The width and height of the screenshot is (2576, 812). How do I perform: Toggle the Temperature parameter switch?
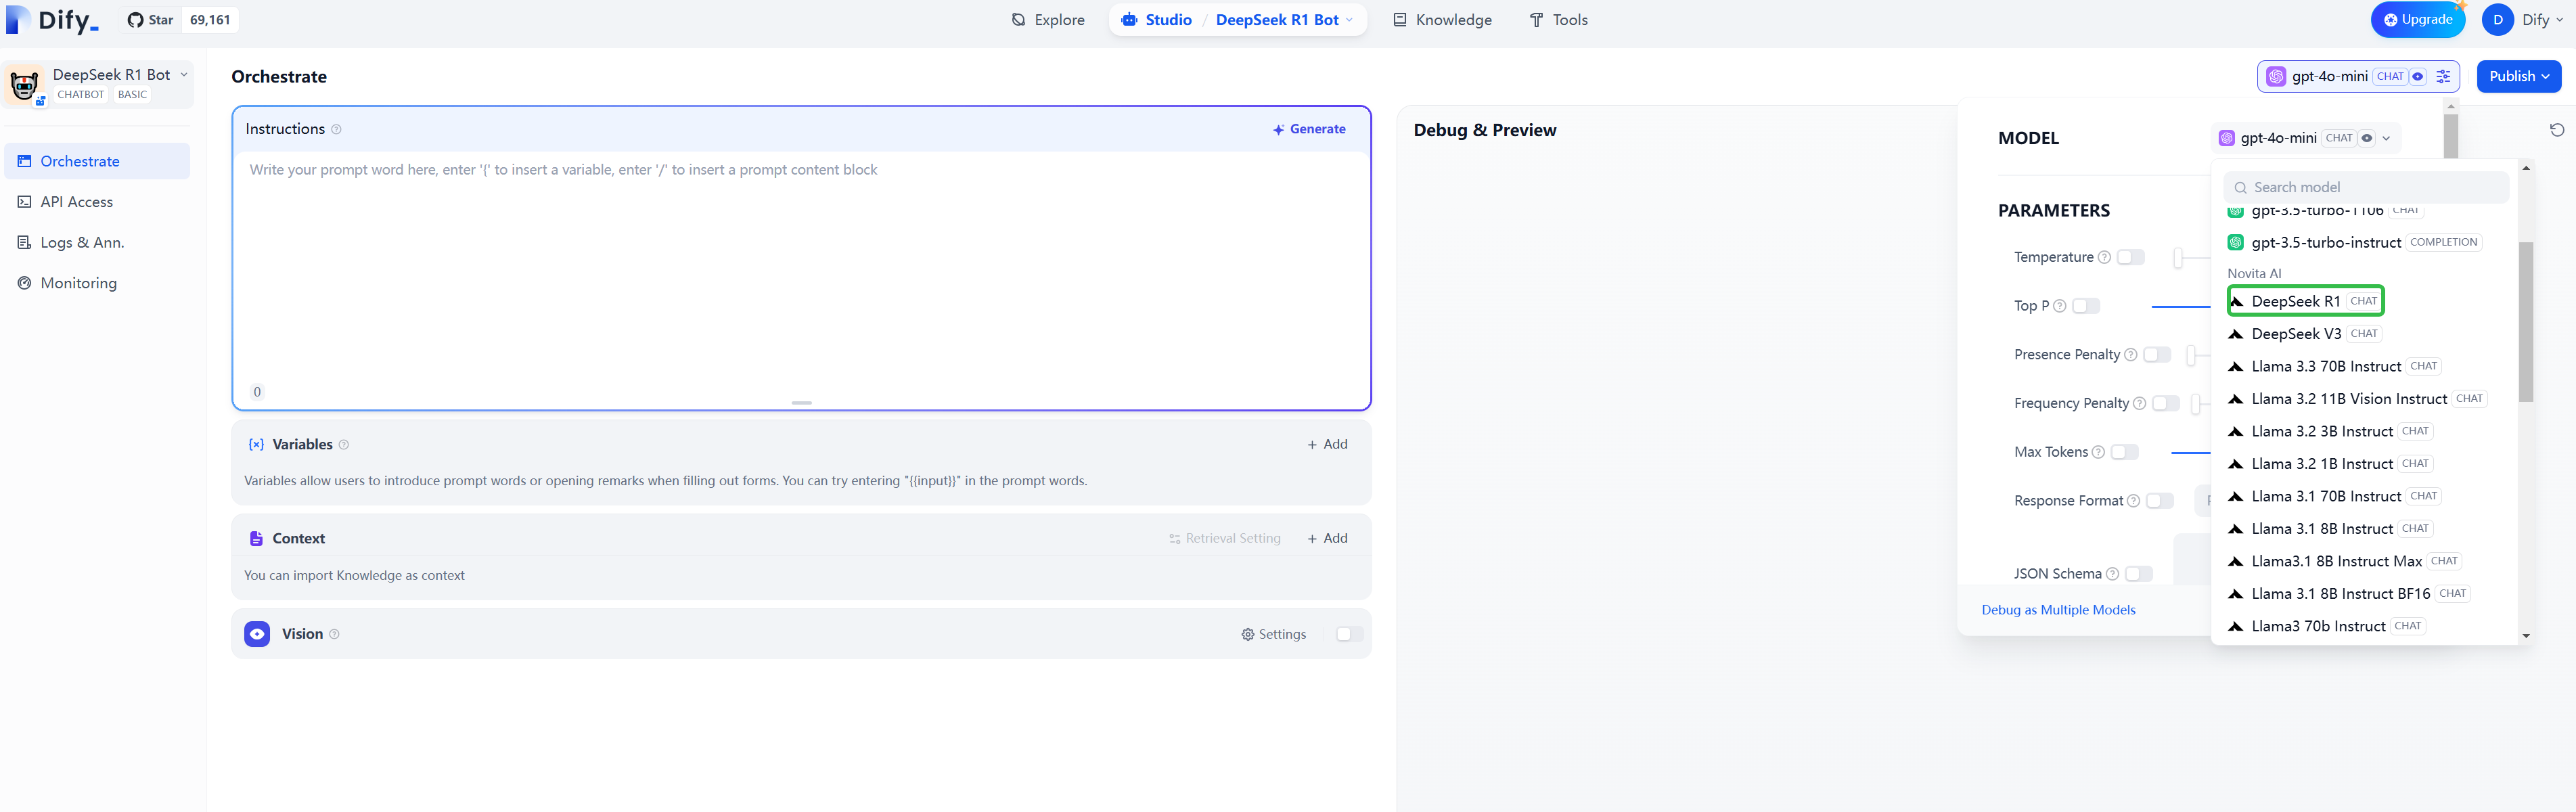[2130, 258]
